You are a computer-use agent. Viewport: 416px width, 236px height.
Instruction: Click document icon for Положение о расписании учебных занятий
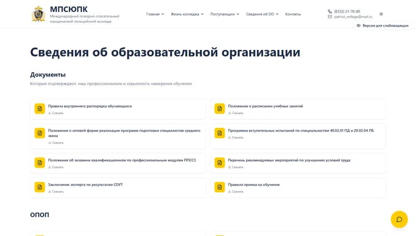pyautogui.click(x=219, y=109)
